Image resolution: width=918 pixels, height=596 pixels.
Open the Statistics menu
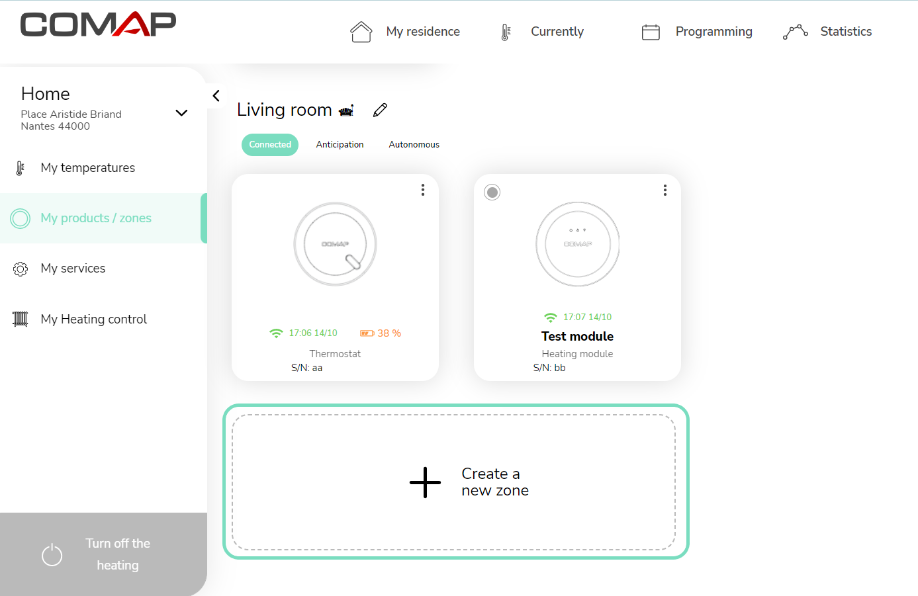[846, 32]
